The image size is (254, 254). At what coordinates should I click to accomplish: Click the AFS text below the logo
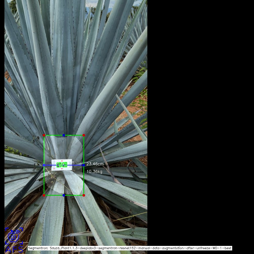coord(14,249)
